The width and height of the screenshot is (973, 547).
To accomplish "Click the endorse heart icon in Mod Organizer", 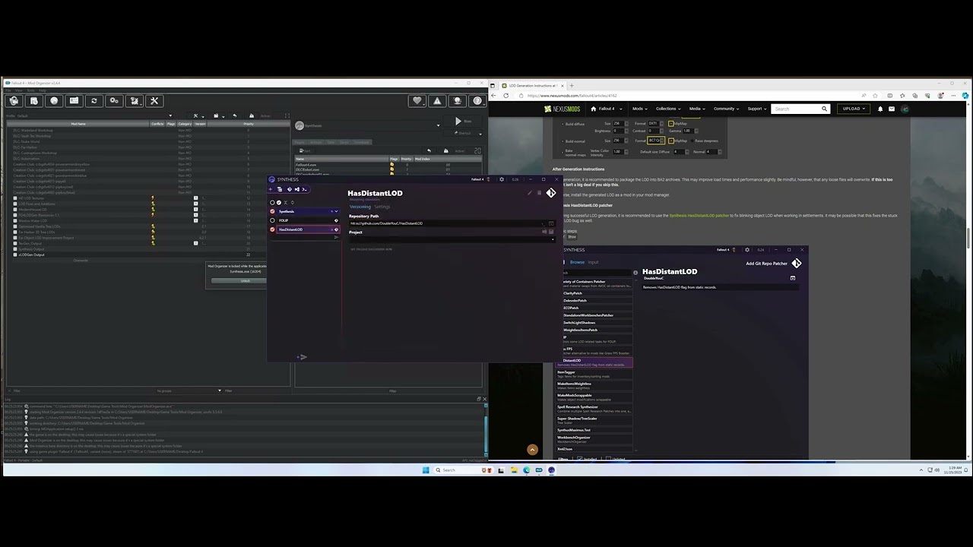I will 417,100.
